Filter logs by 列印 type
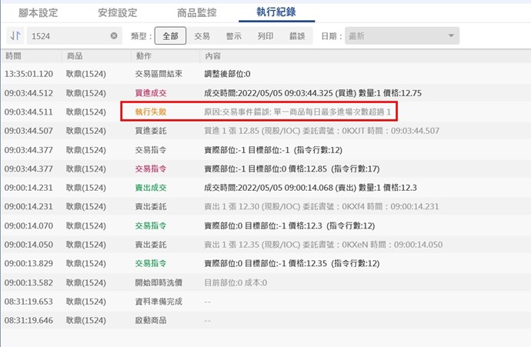This screenshot has height=347, width=531. [265, 36]
